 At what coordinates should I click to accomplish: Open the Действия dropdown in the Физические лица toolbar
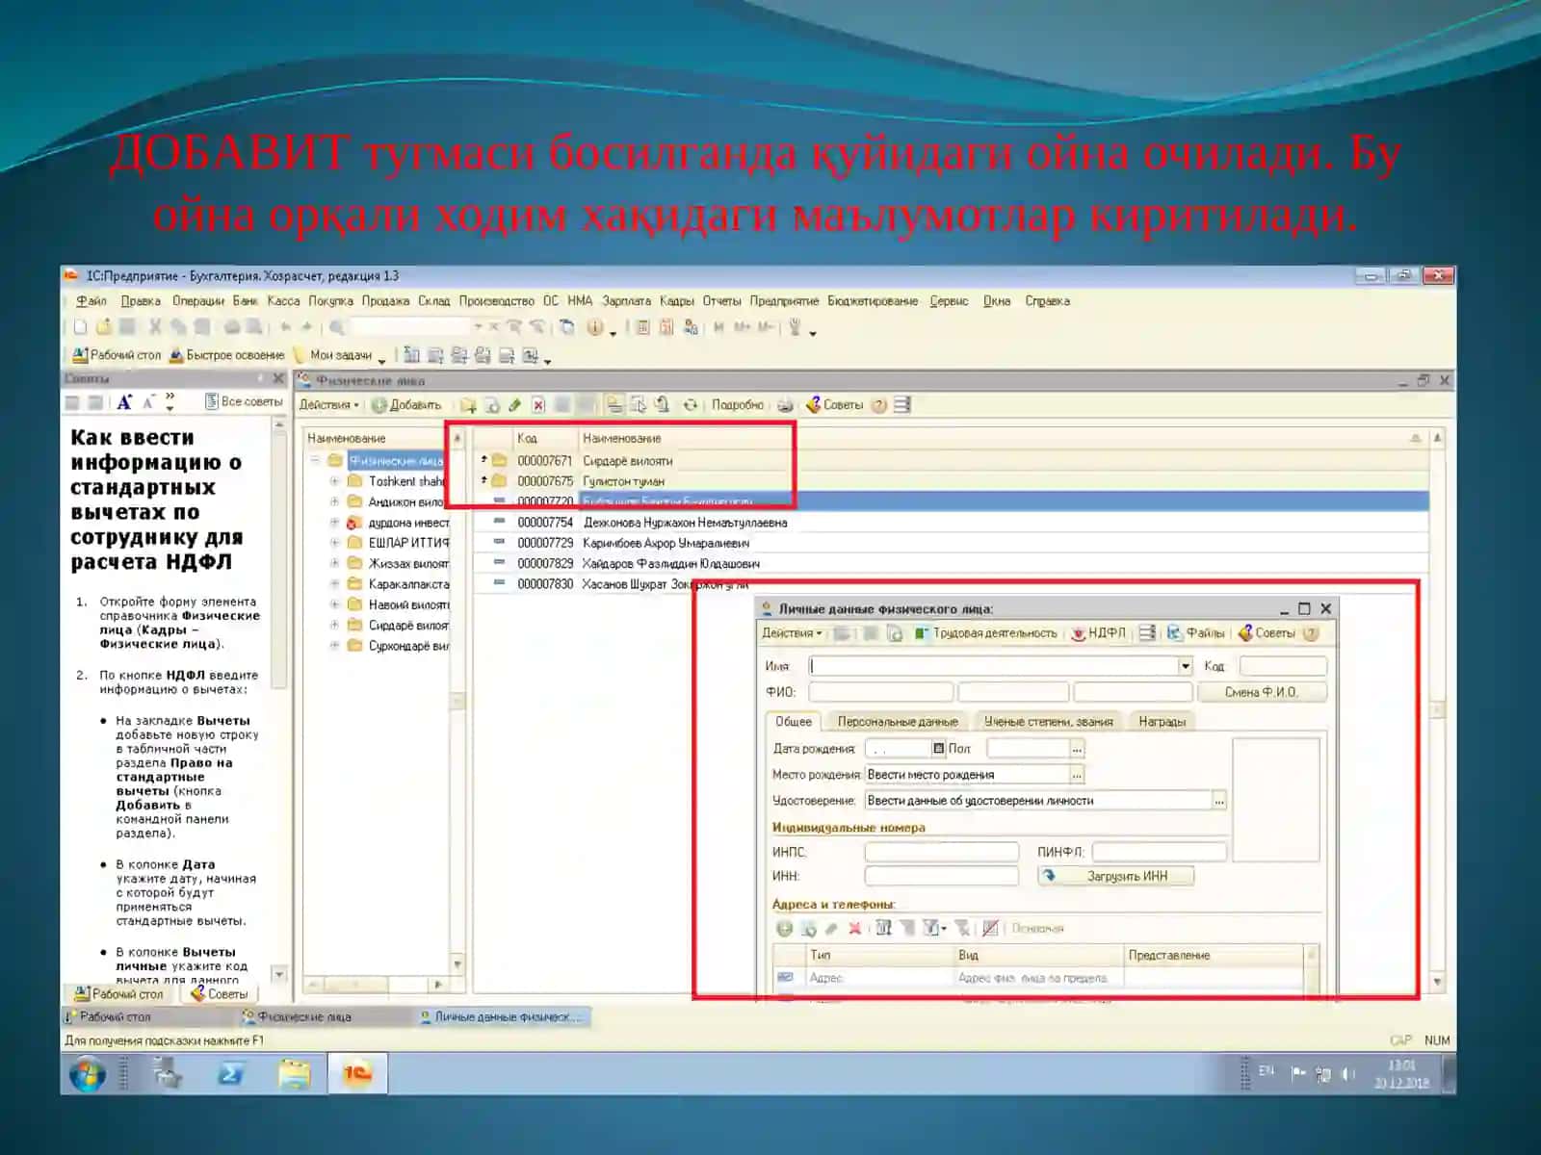(328, 405)
